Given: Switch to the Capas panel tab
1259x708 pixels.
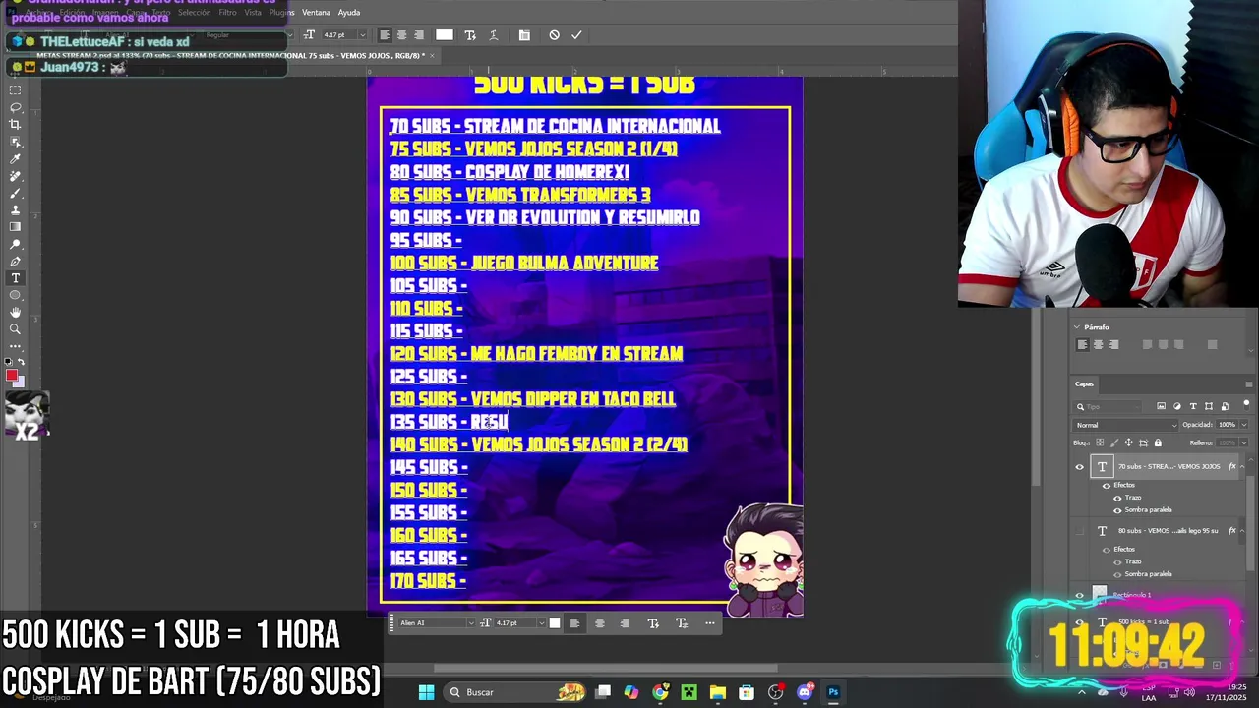Looking at the screenshot, I should point(1084,384).
